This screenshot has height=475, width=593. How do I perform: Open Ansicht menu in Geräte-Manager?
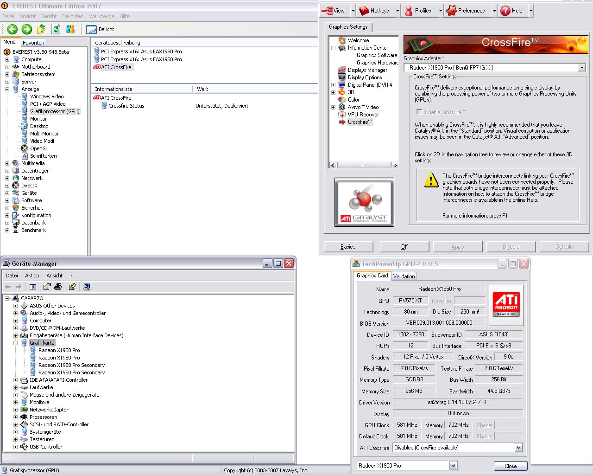(54, 276)
